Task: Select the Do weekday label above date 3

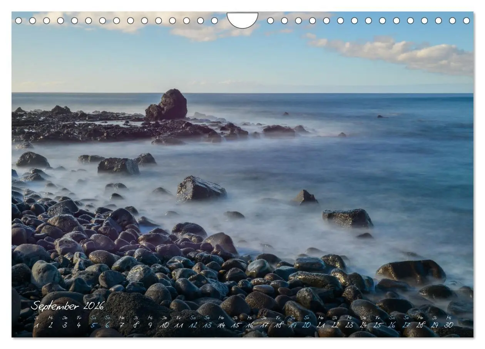Action: [x=65, y=318]
